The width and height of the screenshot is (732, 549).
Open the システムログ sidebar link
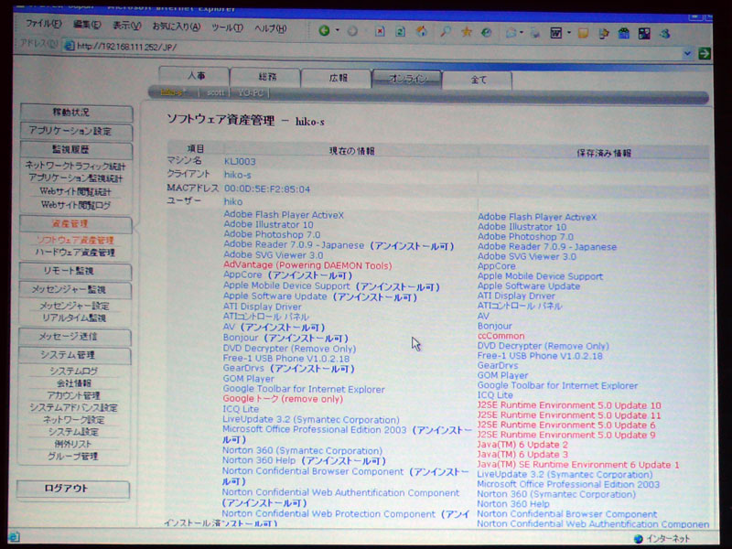point(73,371)
